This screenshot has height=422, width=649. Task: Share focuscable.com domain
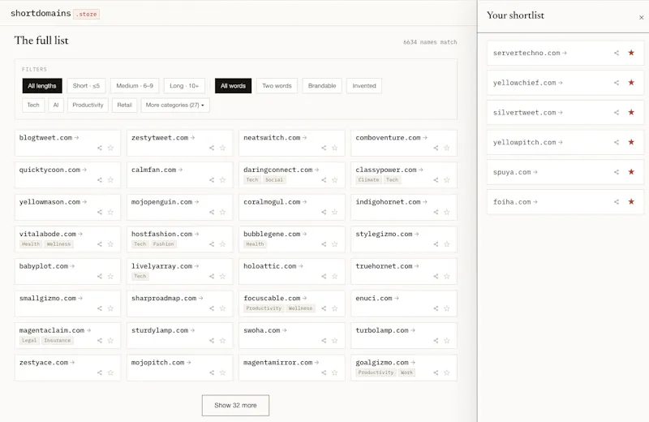pos(324,308)
